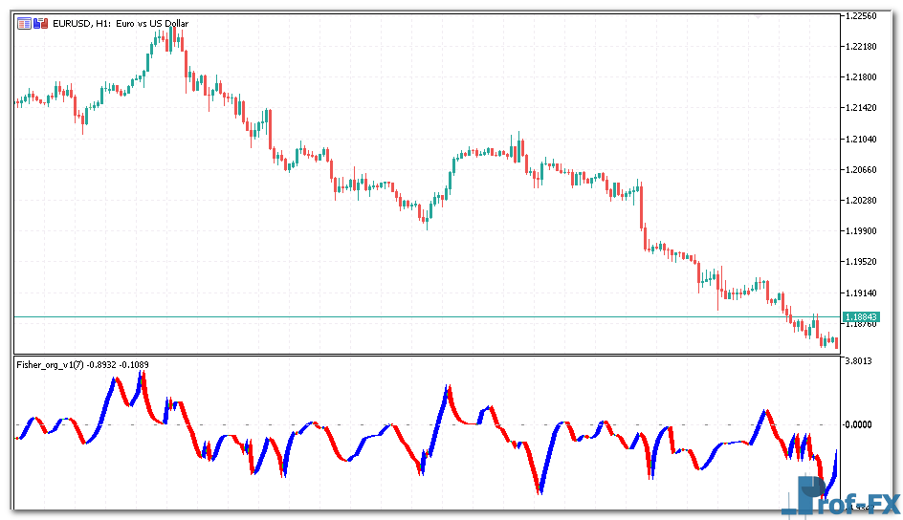Click the 1.19520 price axis label

(861, 261)
